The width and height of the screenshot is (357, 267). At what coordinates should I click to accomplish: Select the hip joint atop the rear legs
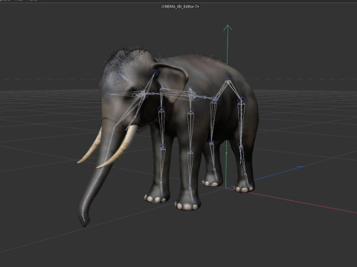coord(228,80)
